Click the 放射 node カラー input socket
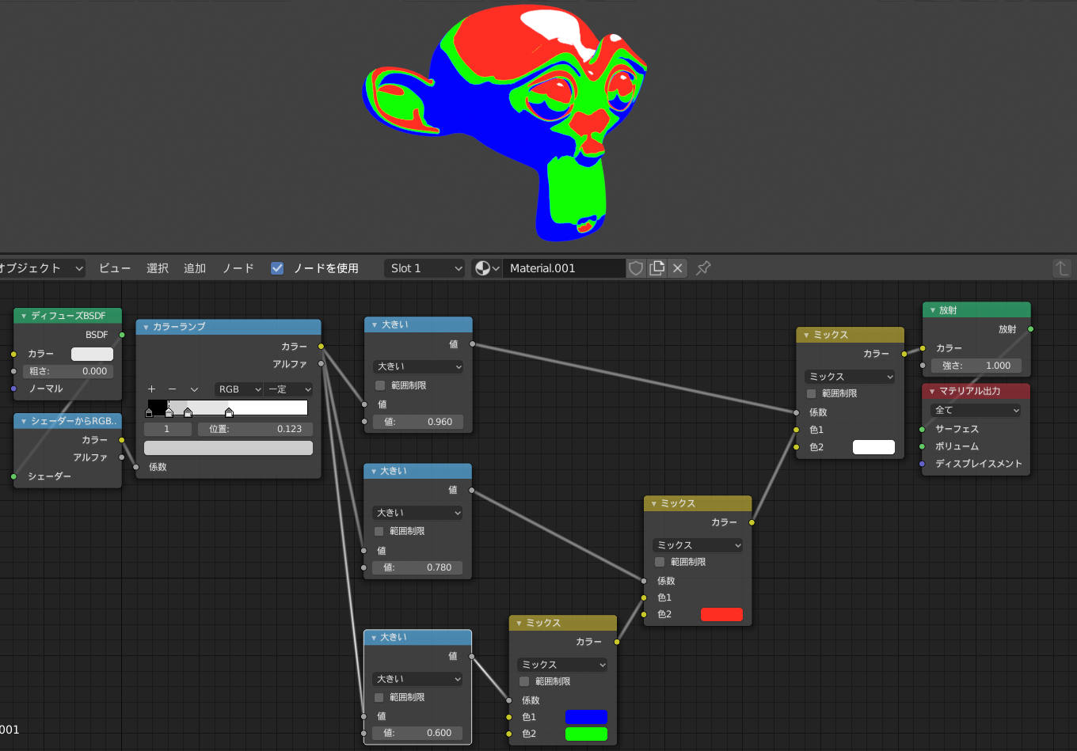This screenshot has width=1077, height=751. point(923,348)
